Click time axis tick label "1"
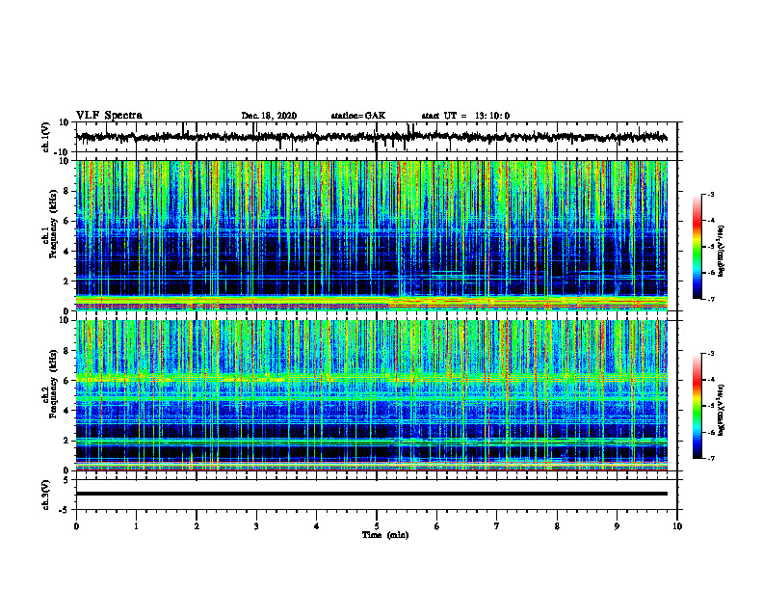This screenshot has width=763, height=590. pos(136,526)
